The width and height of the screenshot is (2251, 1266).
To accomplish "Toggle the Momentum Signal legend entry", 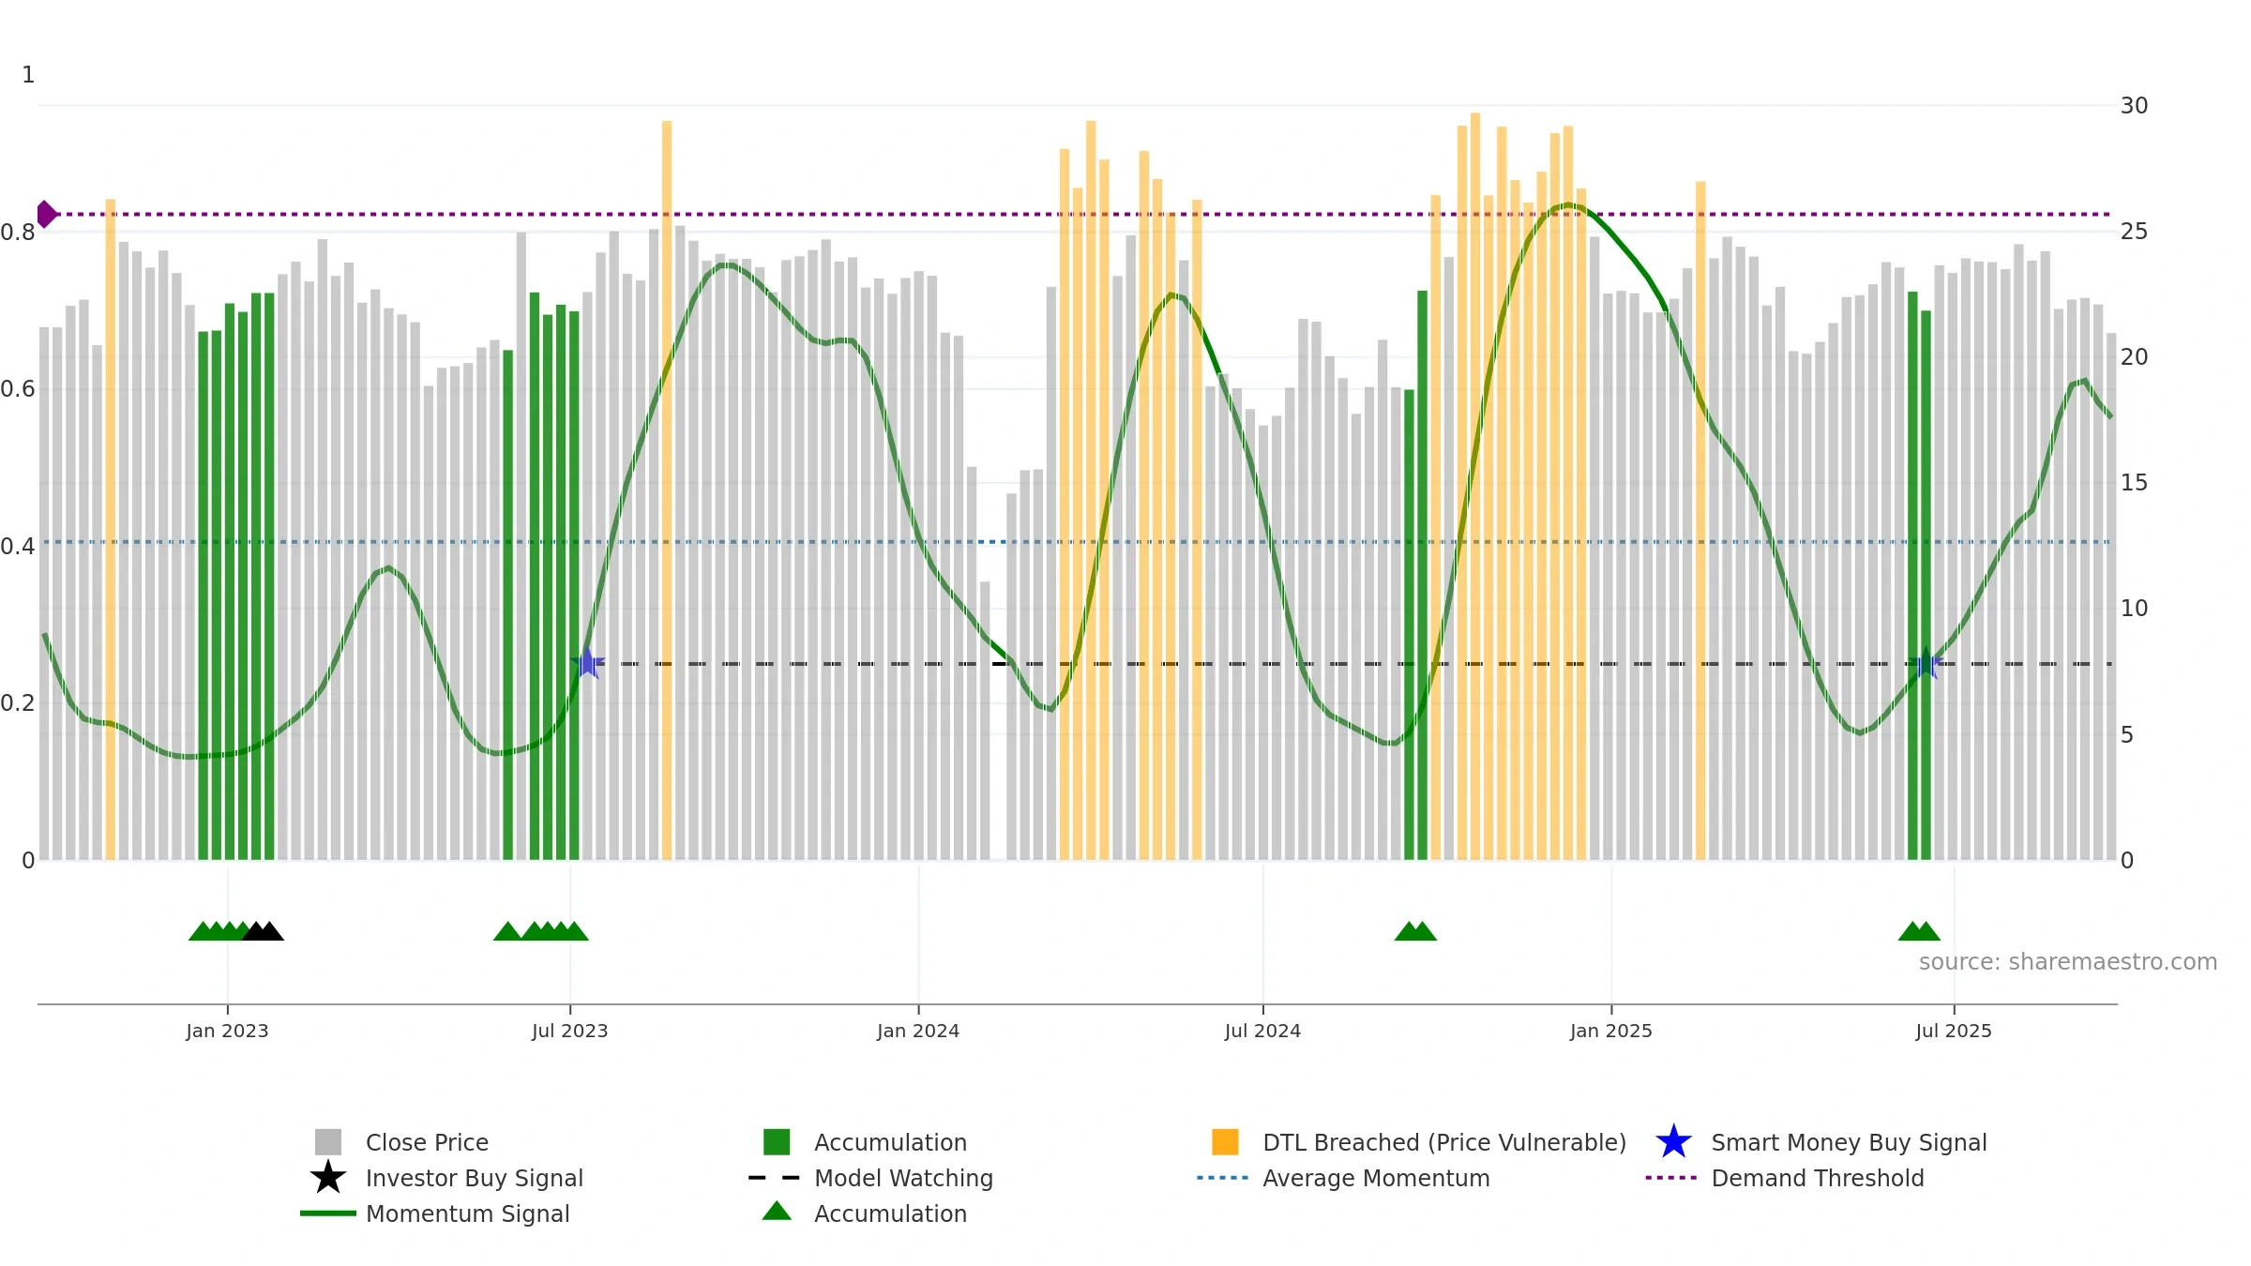I will pos(436,1213).
